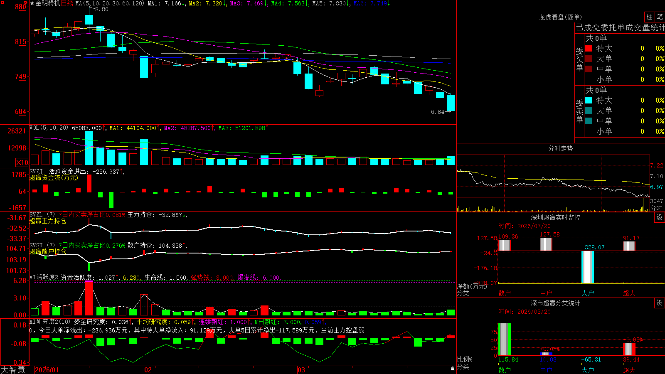
Task: Open 设 settings for 深圳超赢实时监控
Action: (660, 217)
